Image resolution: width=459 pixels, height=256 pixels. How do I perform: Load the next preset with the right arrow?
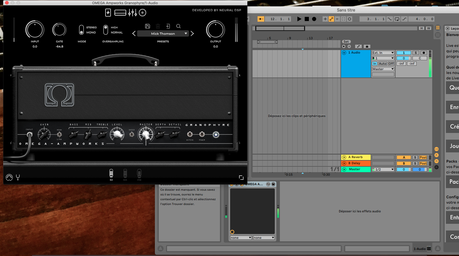192,33
